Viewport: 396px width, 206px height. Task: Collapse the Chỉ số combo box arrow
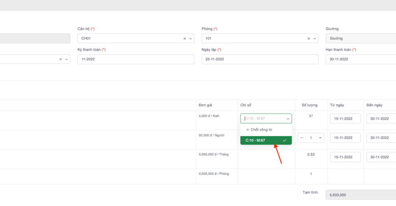pyautogui.click(x=288, y=119)
